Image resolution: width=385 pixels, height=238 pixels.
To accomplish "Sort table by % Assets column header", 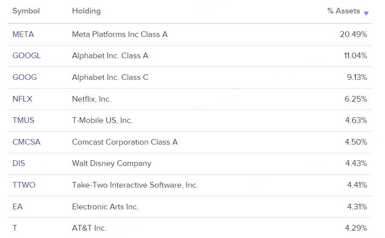I will [343, 11].
